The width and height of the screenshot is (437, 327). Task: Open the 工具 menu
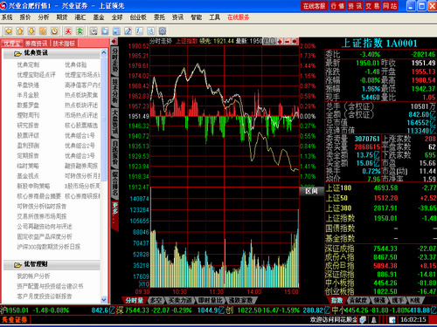point(214,17)
